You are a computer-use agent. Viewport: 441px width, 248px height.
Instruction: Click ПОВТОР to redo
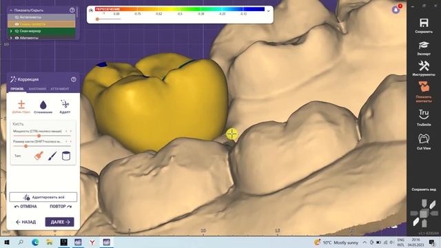[x=61, y=207]
